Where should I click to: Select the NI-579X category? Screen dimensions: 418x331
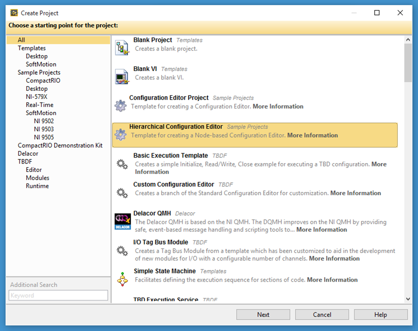[36, 97]
